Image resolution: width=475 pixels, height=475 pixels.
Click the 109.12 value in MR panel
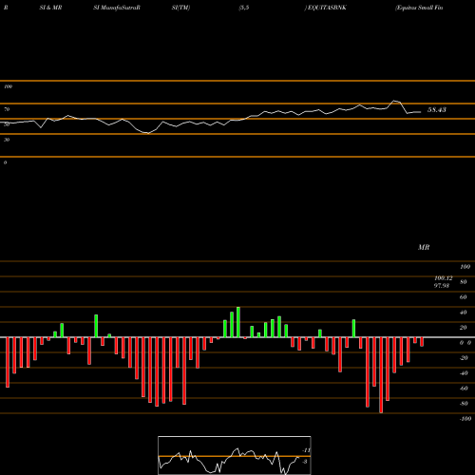(444, 278)
